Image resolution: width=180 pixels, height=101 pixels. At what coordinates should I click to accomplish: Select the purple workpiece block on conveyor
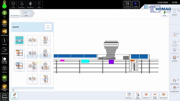pos(111,62)
